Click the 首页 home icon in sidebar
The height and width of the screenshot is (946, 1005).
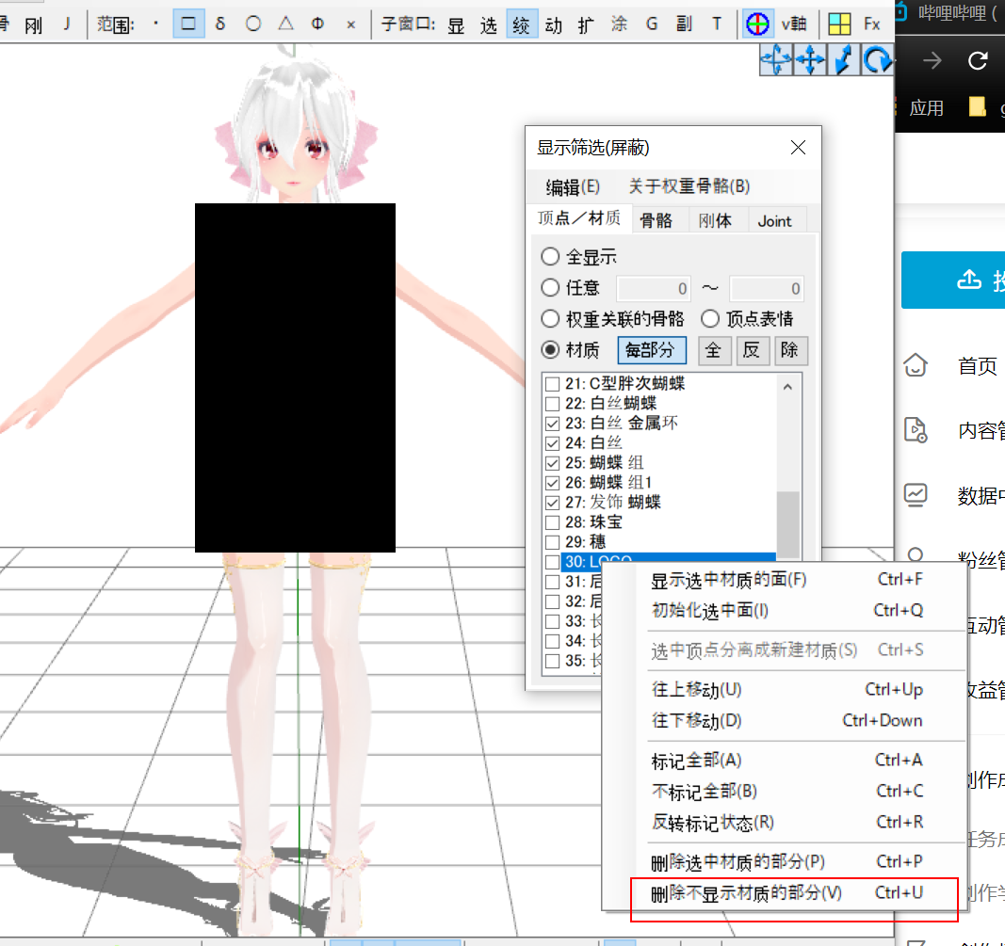click(x=916, y=366)
